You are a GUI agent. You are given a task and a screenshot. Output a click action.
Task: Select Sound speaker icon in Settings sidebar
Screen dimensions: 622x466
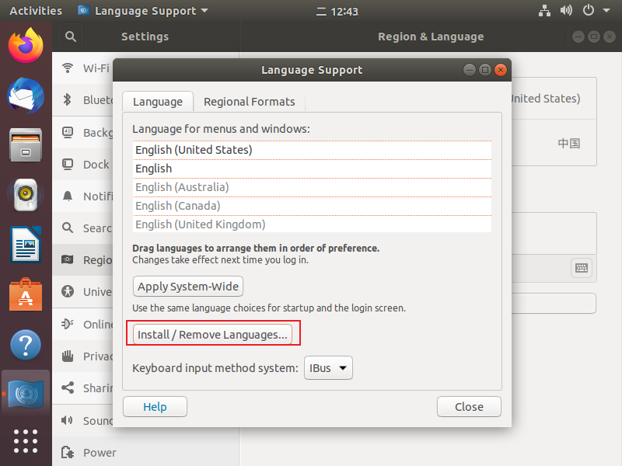pyautogui.click(x=68, y=420)
